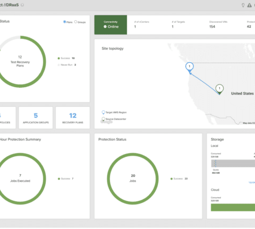Click the United States map label
The width and height of the screenshot is (255, 229).
pyautogui.click(x=242, y=94)
